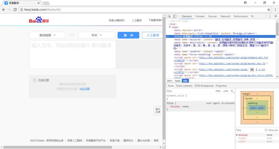The width and height of the screenshot is (279, 149).
Task: Open the DevTools customize three-dot menu
Action: 270,16
